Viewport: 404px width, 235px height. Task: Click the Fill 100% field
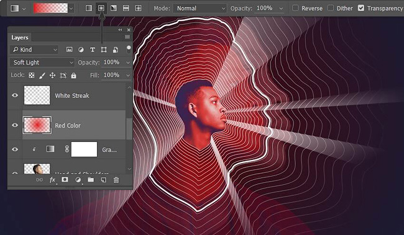coord(112,75)
